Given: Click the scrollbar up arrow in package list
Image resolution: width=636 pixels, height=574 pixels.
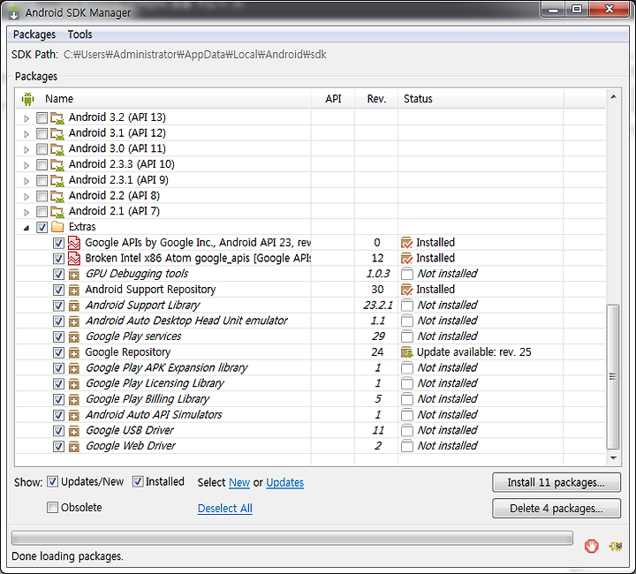Looking at the screenshot, I should click(613, 97).
